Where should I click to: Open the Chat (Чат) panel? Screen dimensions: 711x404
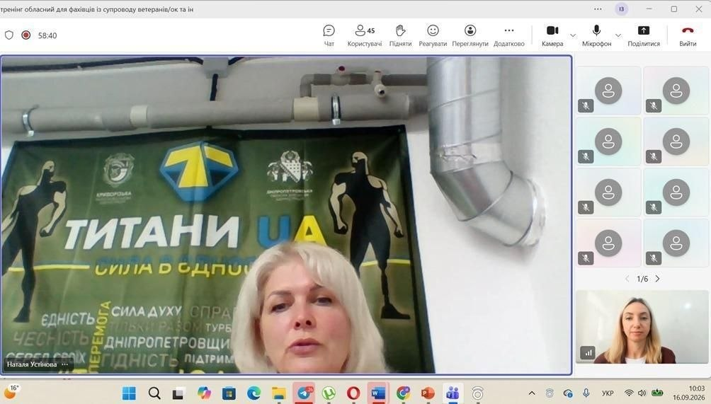(x=329, y=35)
